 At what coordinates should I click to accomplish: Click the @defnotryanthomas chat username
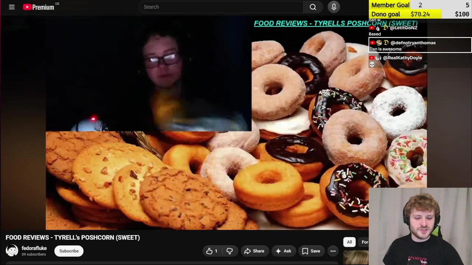tap(413, 43)
